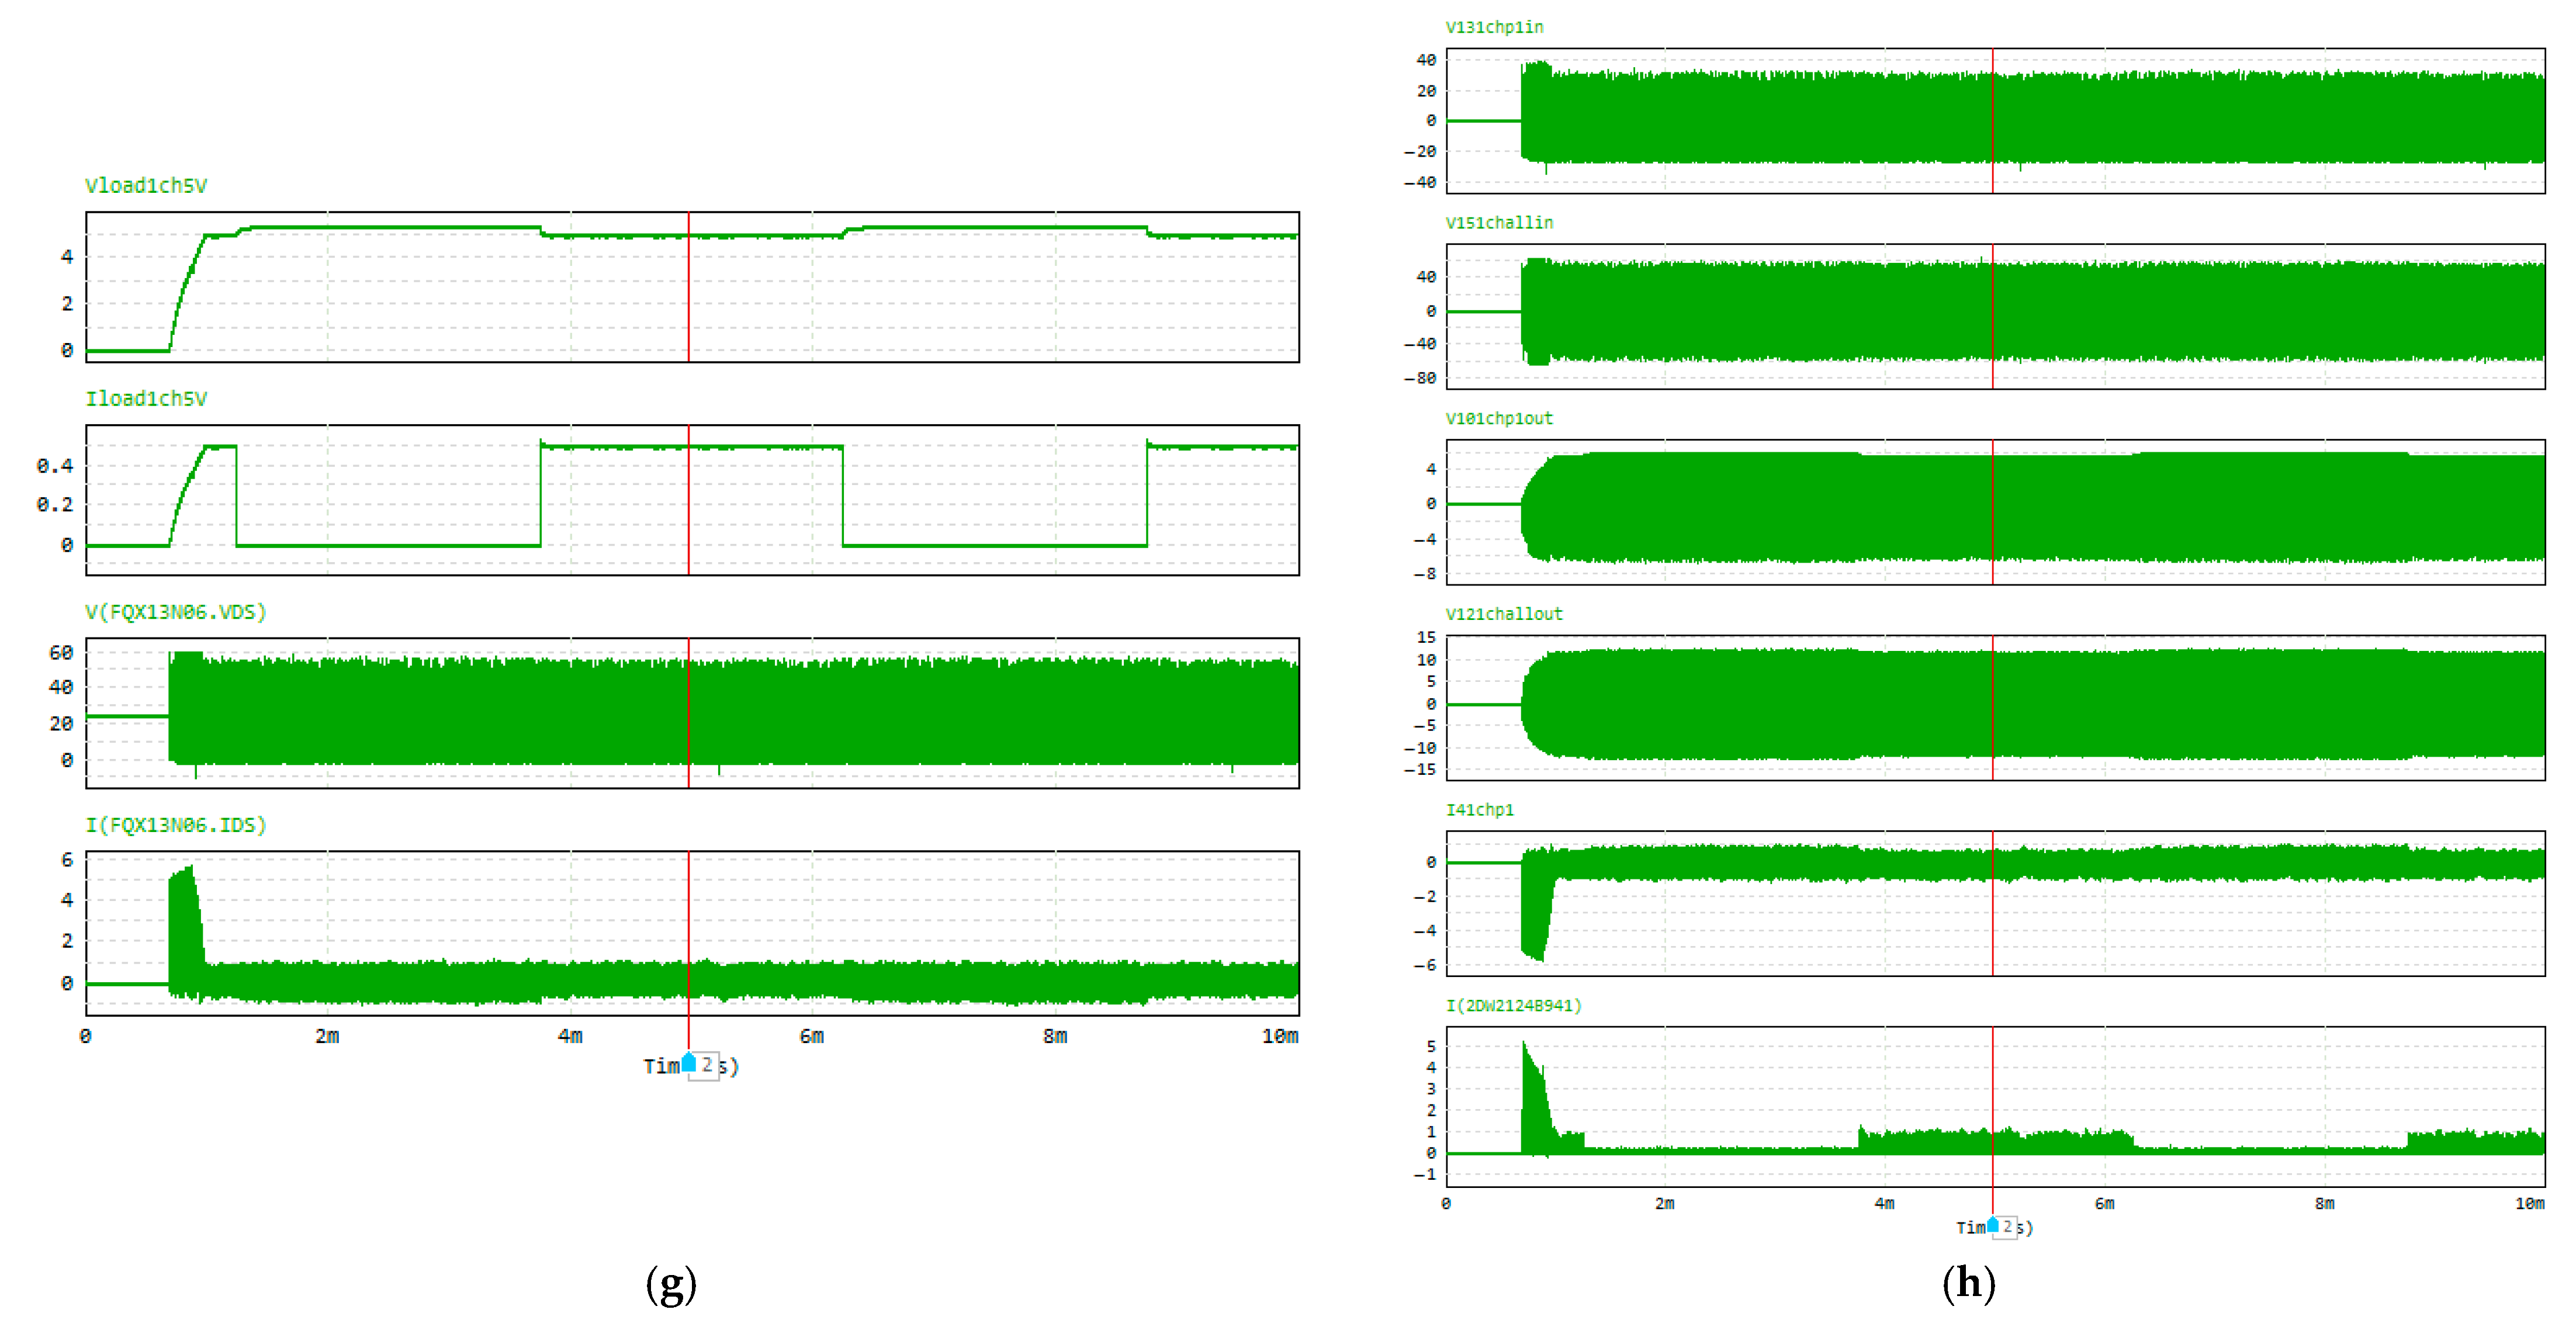Viewport: 2576px width, 1320px height.
Task: Click the red cursor line in Vload1ch5V plot
Action: coord(688,287)
